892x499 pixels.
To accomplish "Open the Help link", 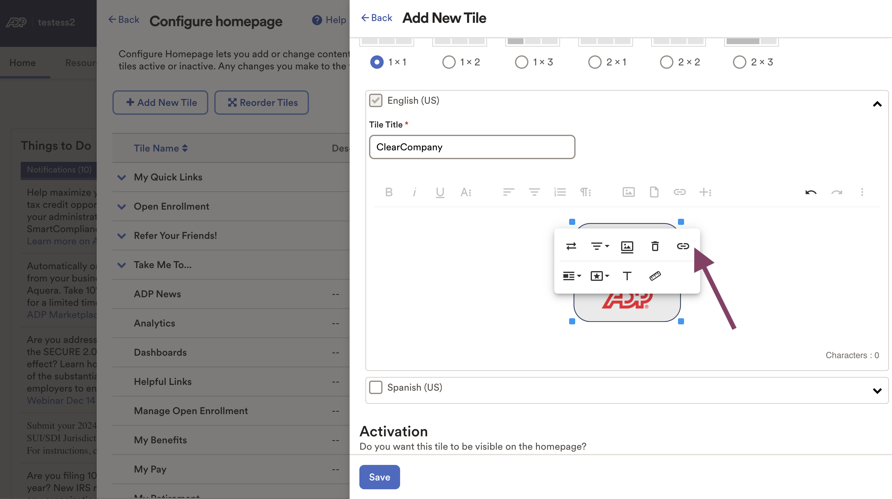I will pos(329,20).
